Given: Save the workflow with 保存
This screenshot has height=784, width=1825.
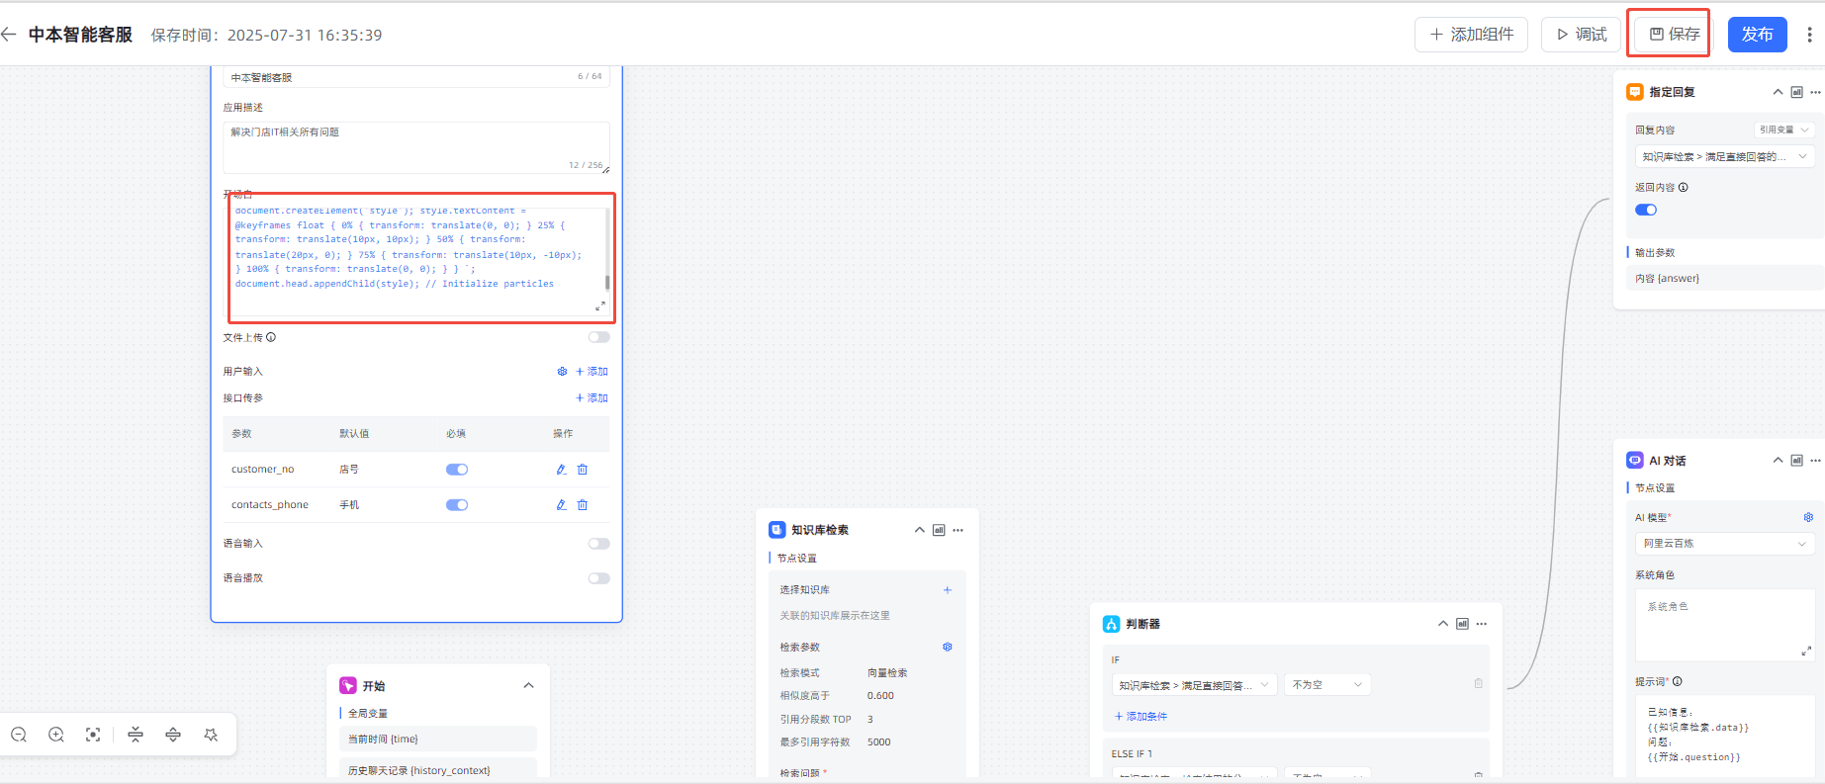Looking at the screenshot, I should (1674, 35).
